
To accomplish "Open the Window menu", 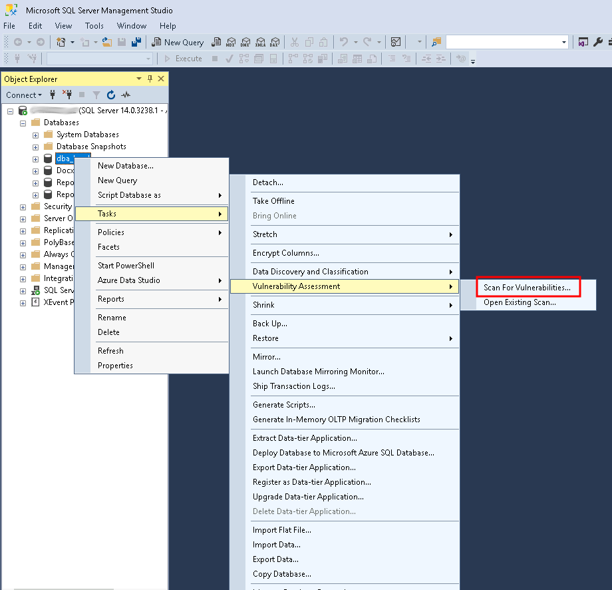I will click(x=132, y=26).
